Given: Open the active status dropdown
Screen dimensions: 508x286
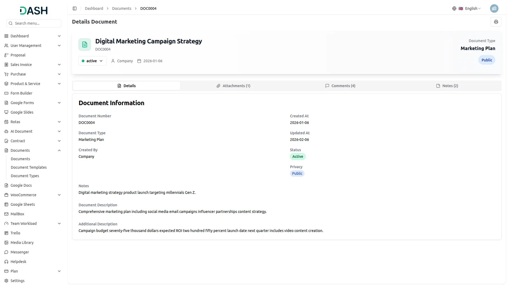Looking at the screenshot, I should (92, 61).
